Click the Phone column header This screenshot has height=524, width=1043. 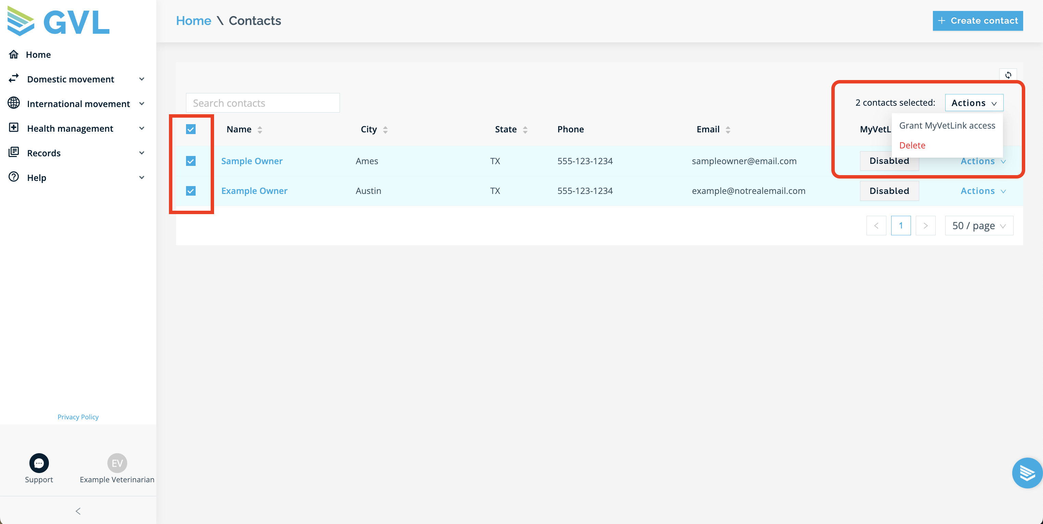click(570, 129)
